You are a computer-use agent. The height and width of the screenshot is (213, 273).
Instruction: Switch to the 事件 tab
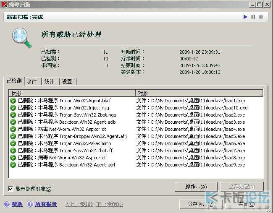coord(33,81)
